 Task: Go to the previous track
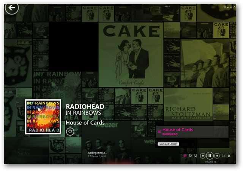[203, 156]
